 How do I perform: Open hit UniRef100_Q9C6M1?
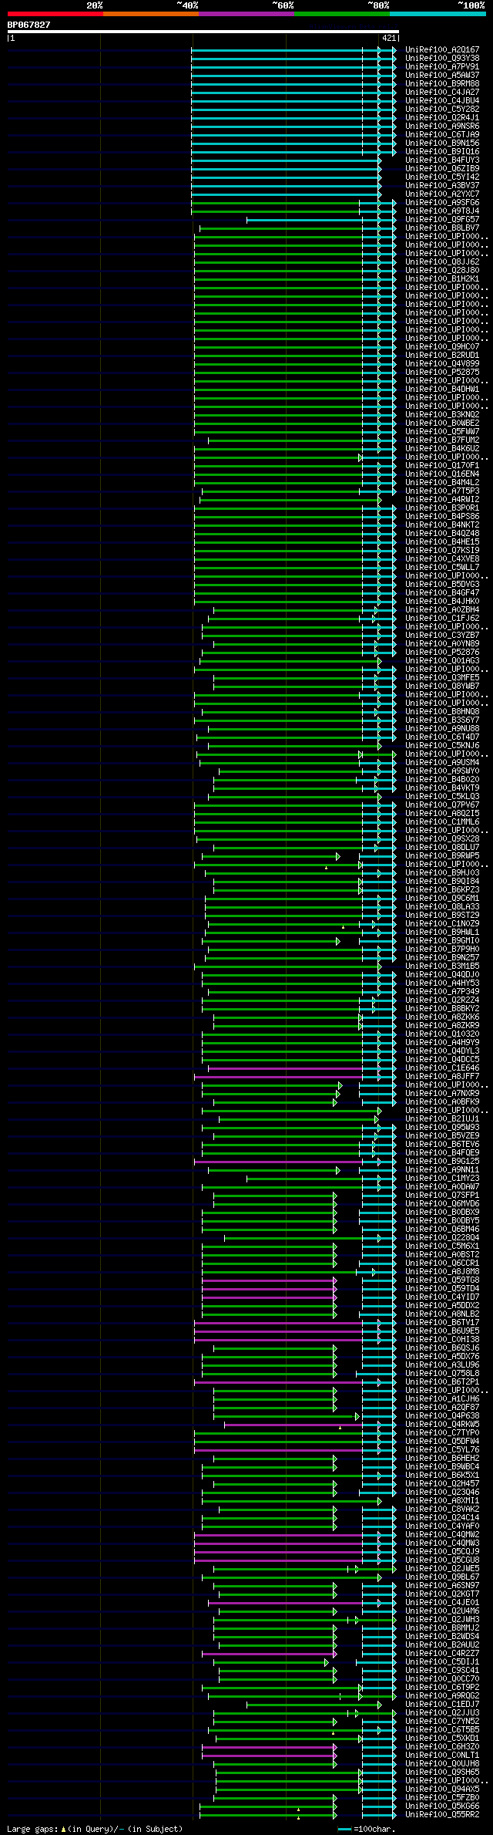click(x=442, y=899)
